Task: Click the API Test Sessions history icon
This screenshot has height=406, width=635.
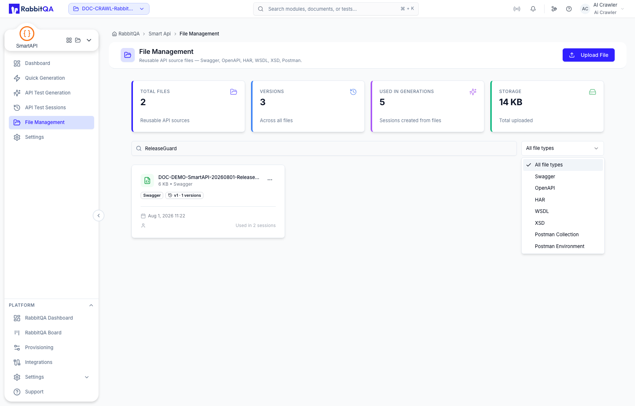Action: [x=17, y=108]
